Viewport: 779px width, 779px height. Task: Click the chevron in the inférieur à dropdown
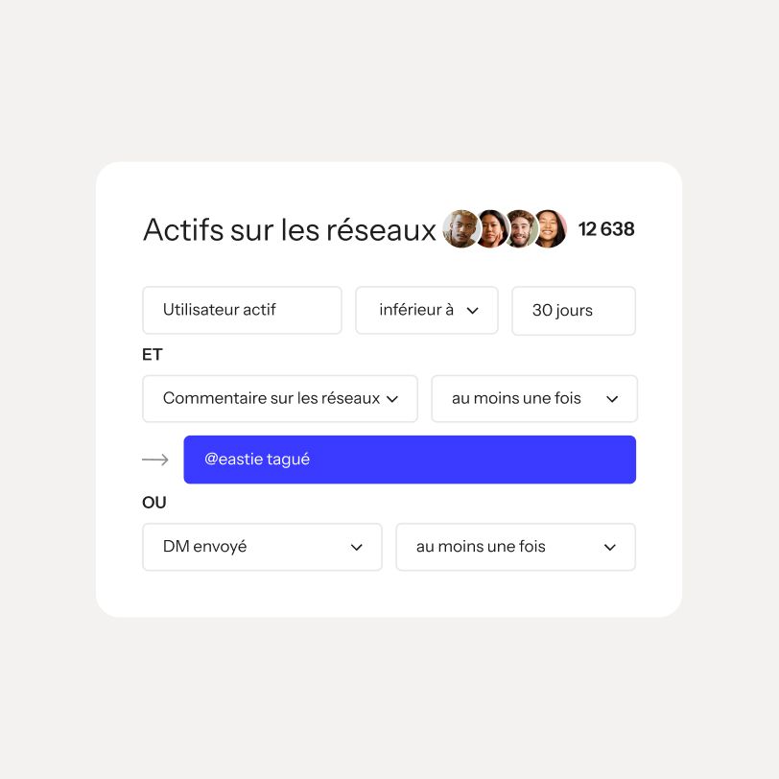point(472,311)
